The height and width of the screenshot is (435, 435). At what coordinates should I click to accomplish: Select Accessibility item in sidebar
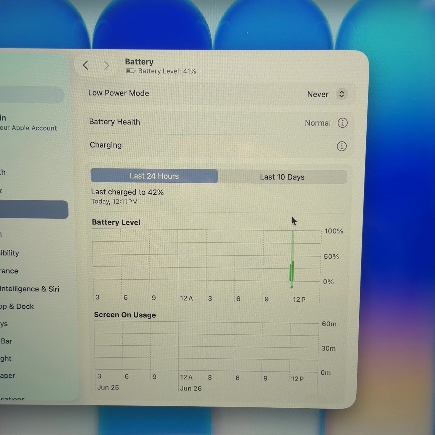point(10,253)
